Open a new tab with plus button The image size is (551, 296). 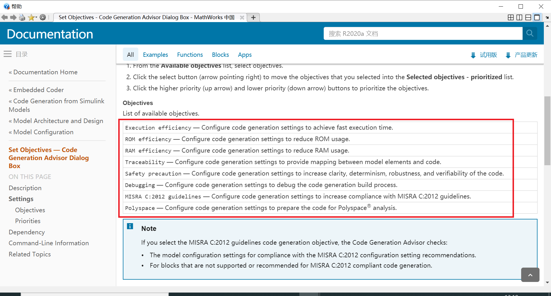(253, 17)
